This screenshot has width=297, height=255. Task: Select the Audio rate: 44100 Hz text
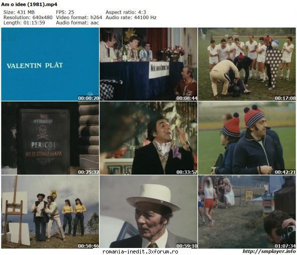coord(131,18)
